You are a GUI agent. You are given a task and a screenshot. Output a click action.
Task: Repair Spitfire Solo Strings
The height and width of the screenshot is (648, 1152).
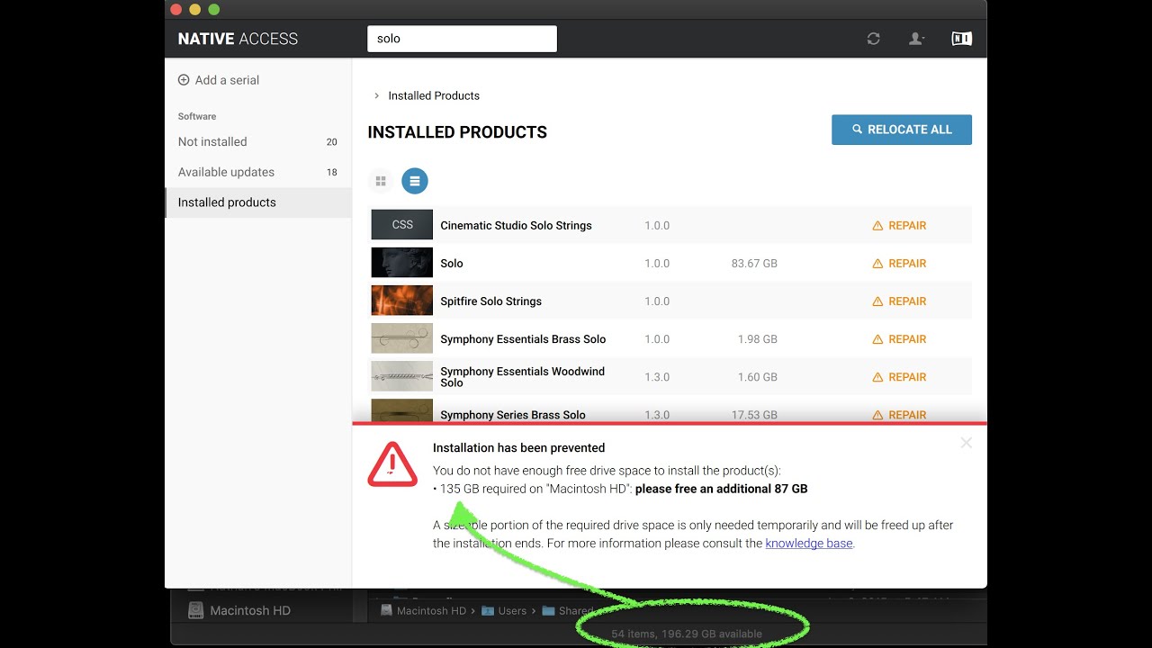[x=899, y=301]
